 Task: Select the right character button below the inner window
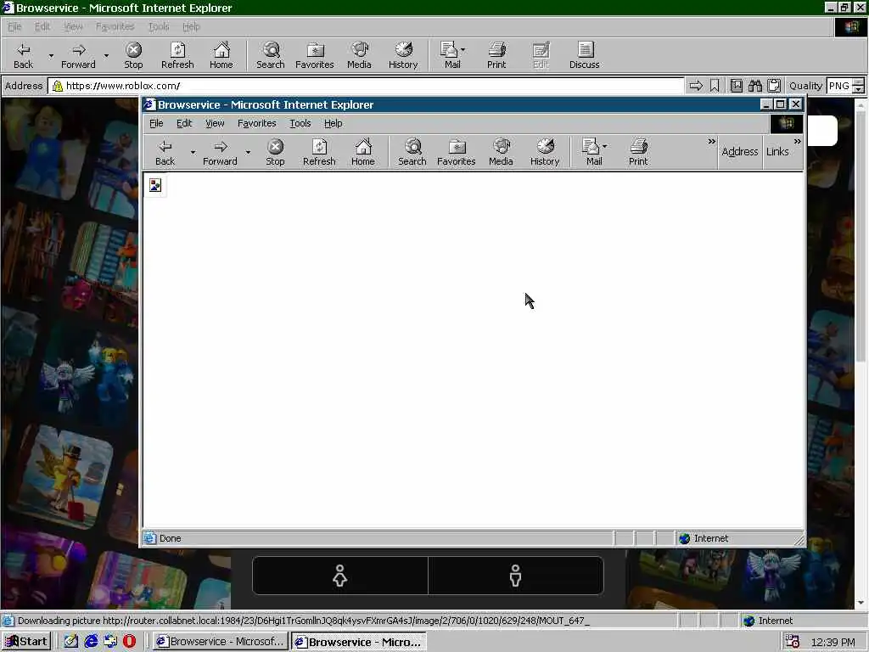[x=515, y=576]
